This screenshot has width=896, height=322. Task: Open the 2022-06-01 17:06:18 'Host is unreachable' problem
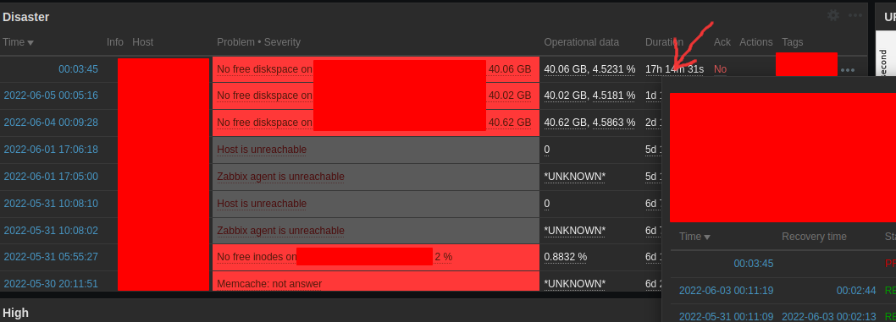262,150
